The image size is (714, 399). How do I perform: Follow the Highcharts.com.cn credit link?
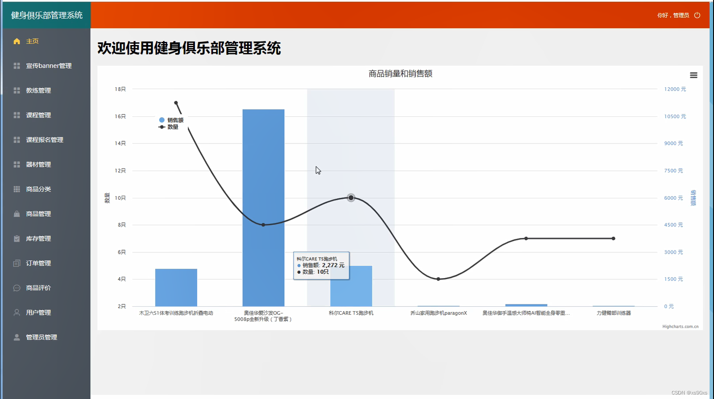681,326
